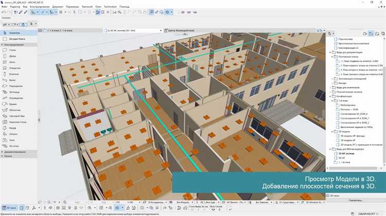386x216 pixels.
Task: Select the Arrow (Указатель) tool
Action: [19, 33]
